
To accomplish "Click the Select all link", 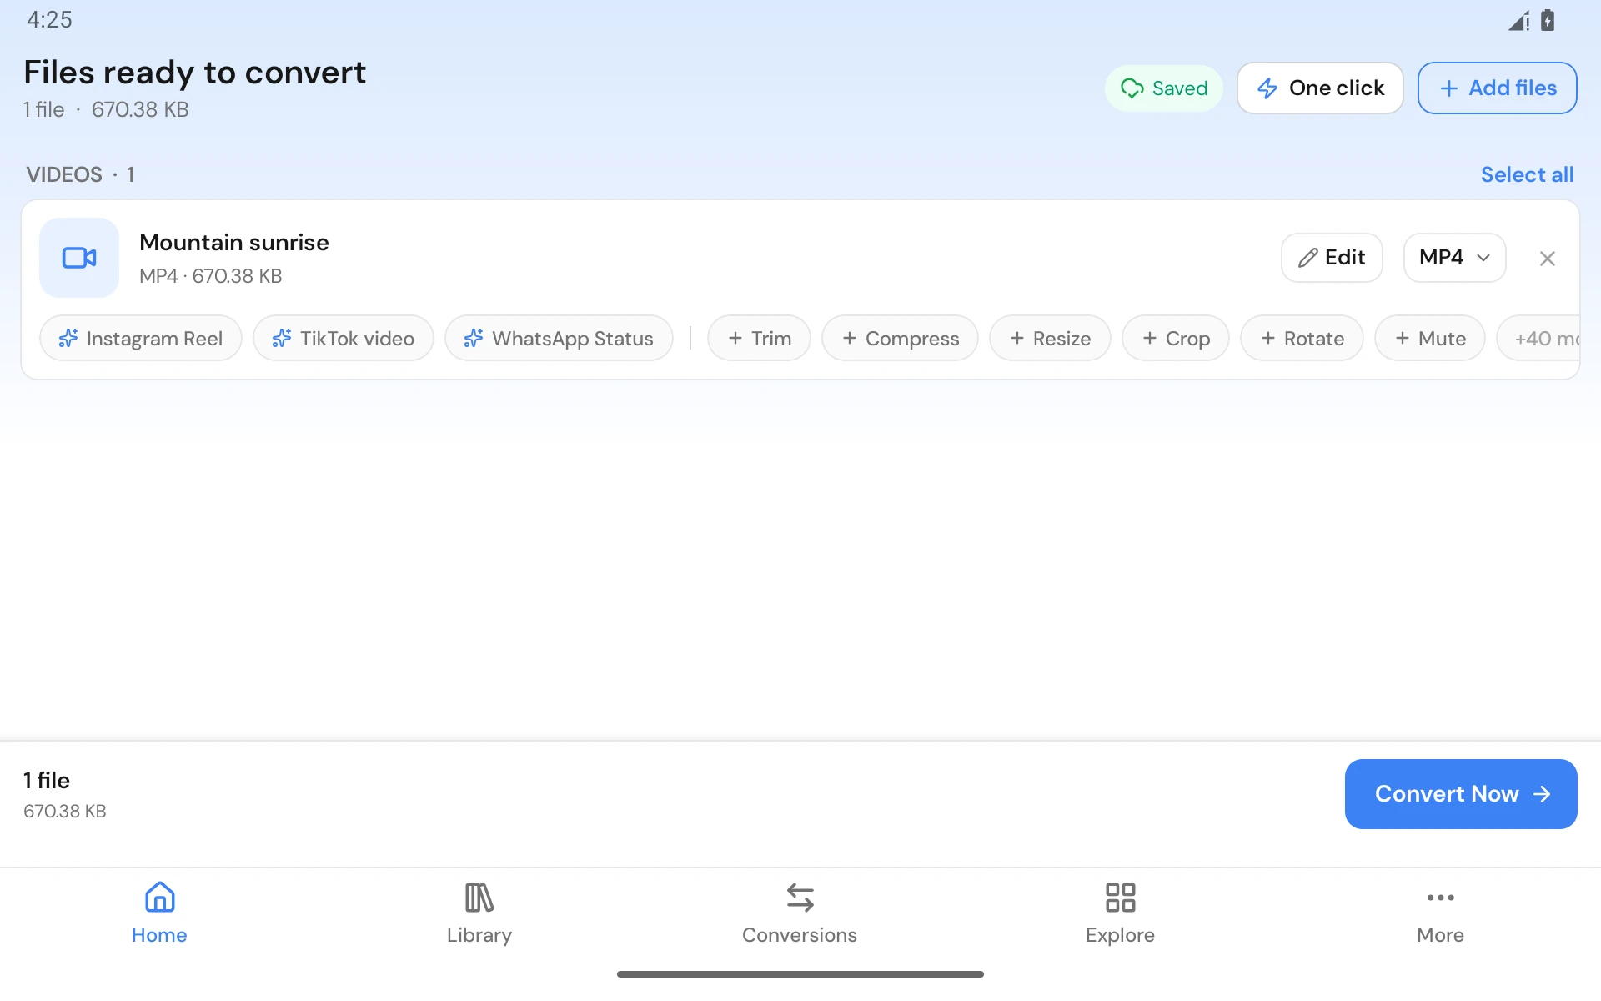I will click(1527, 174).
